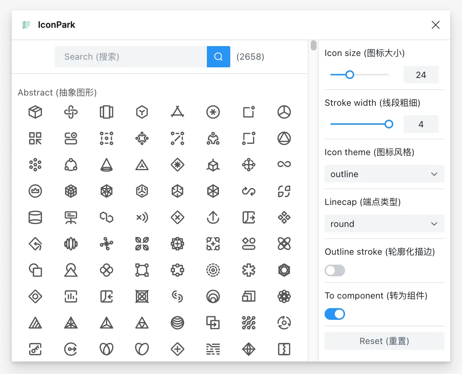Select the peace sign circle icon
The width and height of the screenshot is (462, 374).
[284, 112]
